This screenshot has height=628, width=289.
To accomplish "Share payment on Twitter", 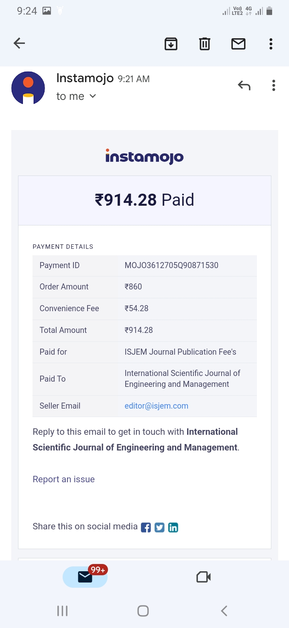I will click(x=159, y=527).
